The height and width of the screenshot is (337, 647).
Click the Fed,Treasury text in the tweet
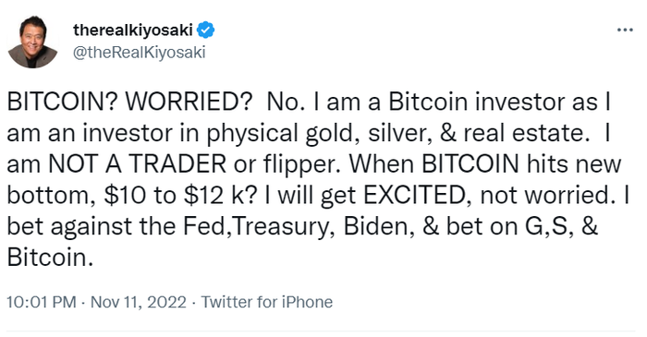tap(258, 227)
